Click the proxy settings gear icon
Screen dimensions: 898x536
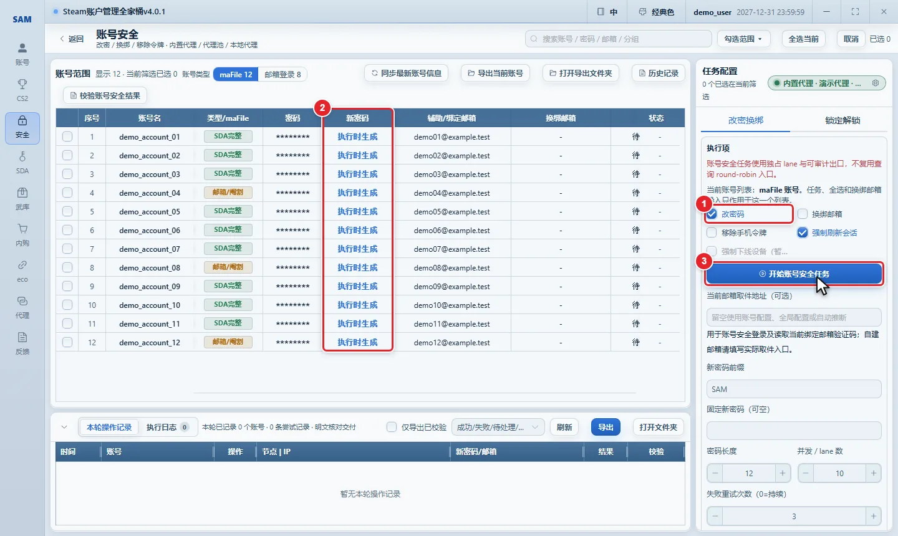876,83
